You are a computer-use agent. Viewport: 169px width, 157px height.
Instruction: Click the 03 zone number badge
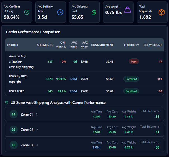point(13,145)
